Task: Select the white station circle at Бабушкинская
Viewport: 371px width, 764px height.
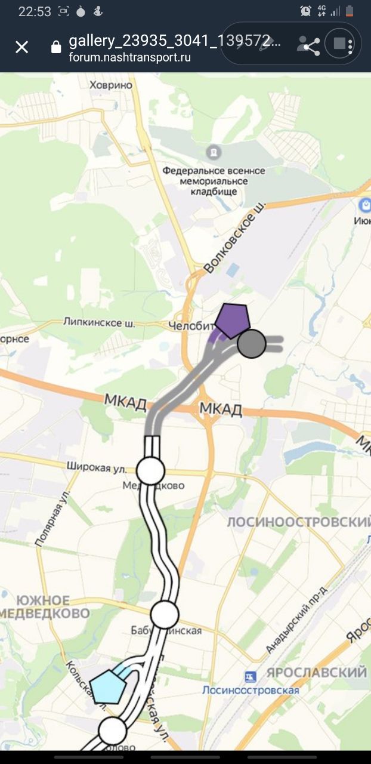Action: pyautogui.click(x=165, y=614)
